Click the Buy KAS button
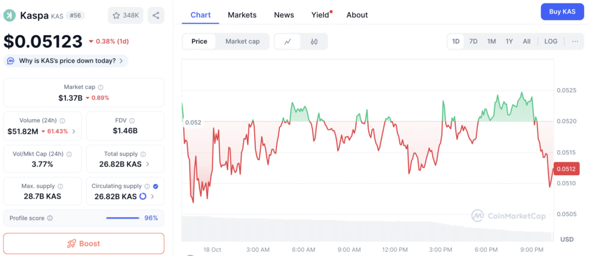 562,12
